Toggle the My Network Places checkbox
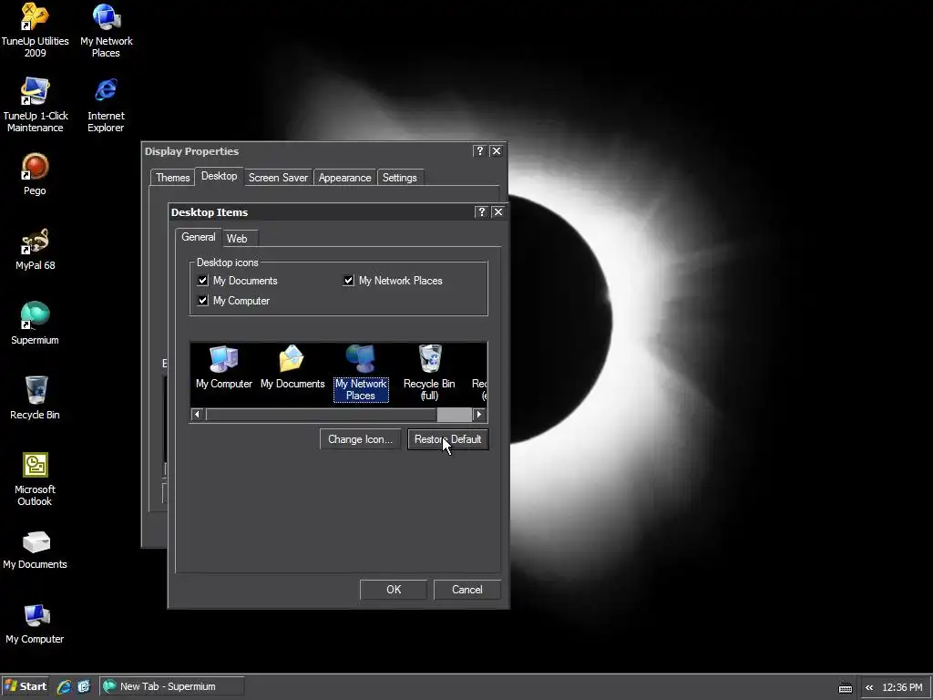 [x=349, y=281]
